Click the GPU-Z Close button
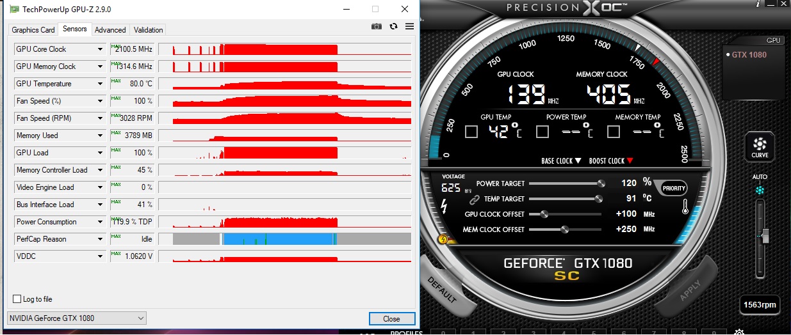 (x=392, y=318)
